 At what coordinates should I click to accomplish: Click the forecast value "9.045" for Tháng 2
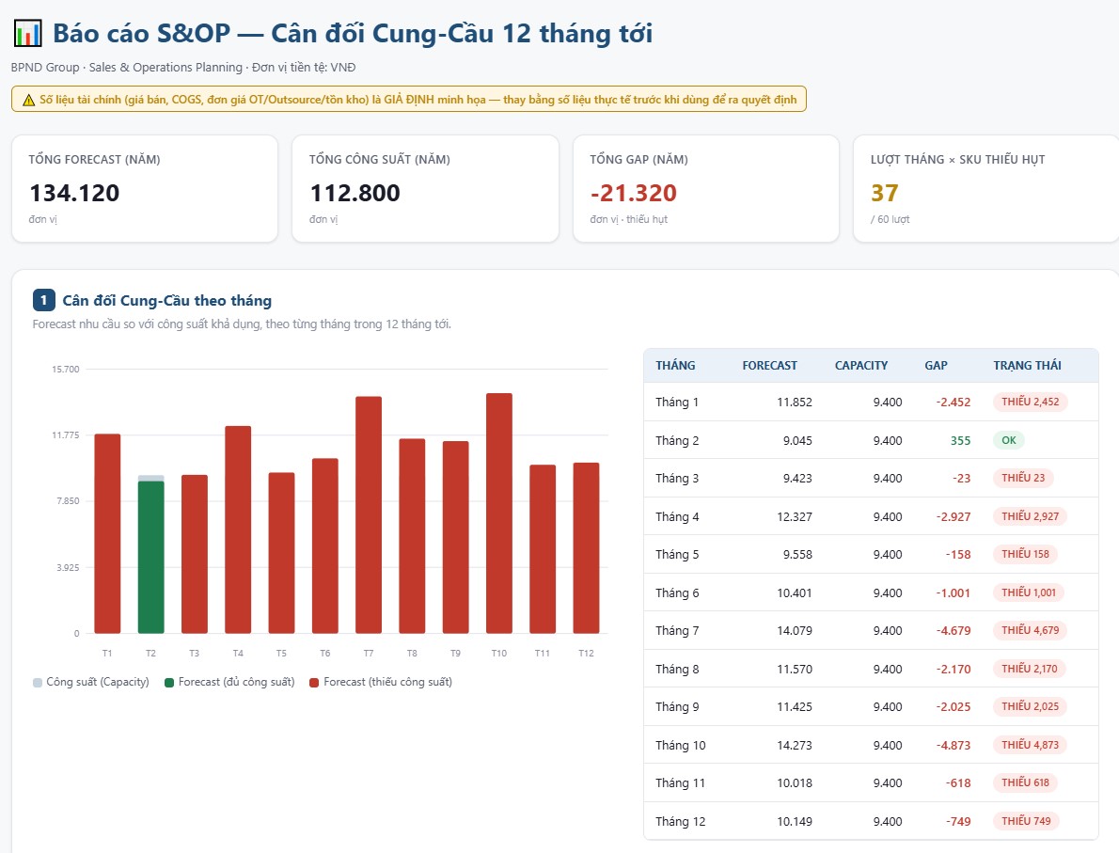(797, 440)
